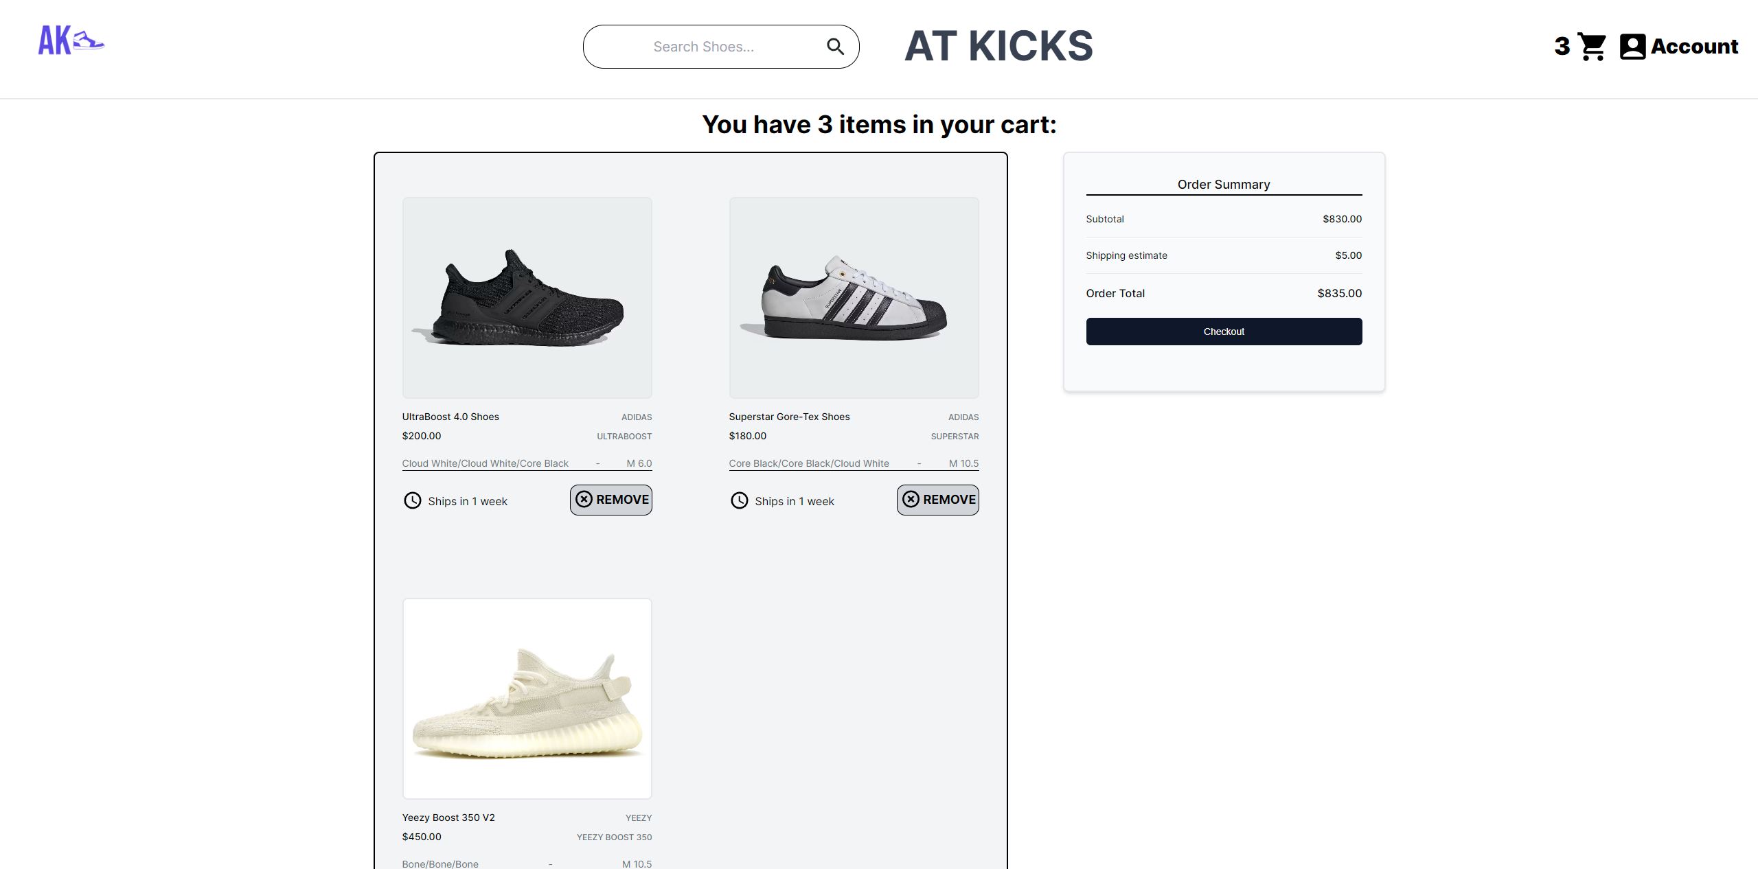
Task: Click the AT KICKS site title
Action: pos(998,47)
